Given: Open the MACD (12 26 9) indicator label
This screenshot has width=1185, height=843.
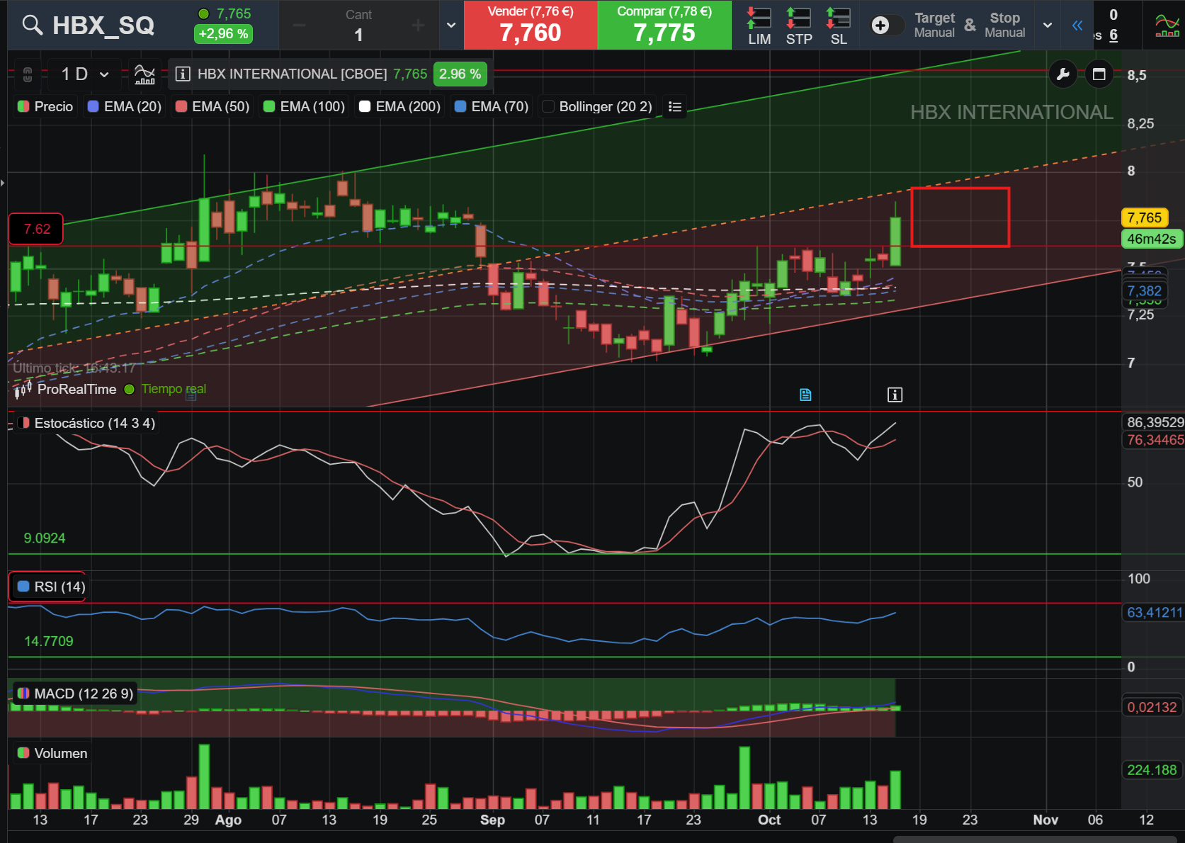Looking at the screenshot, I should 75,694.
